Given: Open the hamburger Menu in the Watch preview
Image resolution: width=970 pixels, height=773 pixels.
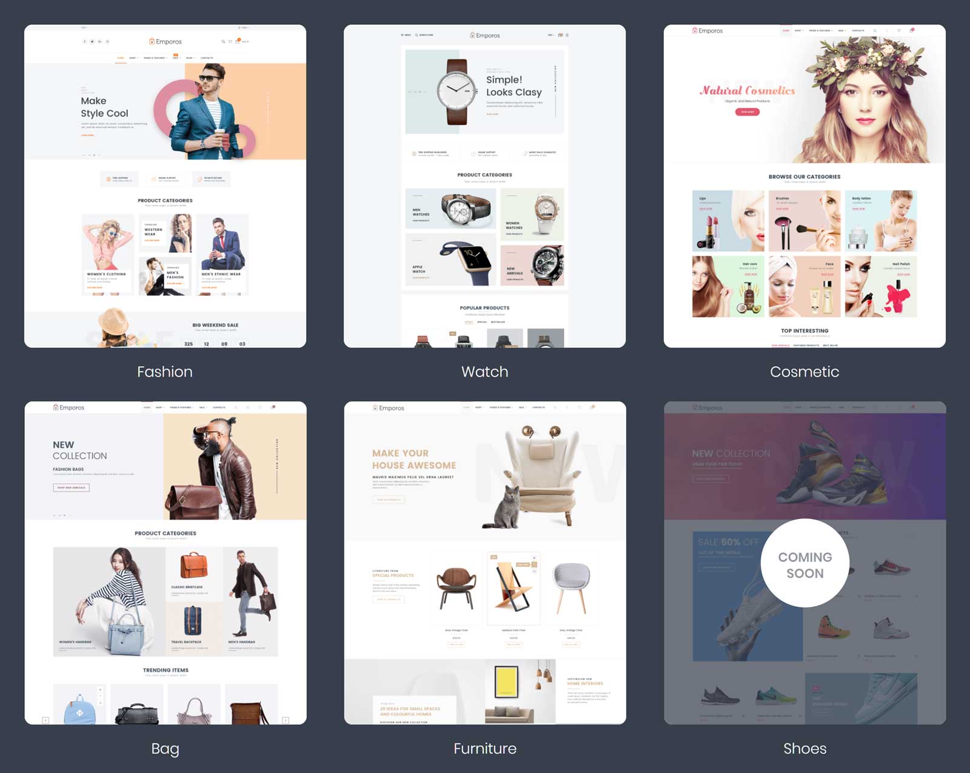Looking at the screenshot, I should [x=406, y=35].
